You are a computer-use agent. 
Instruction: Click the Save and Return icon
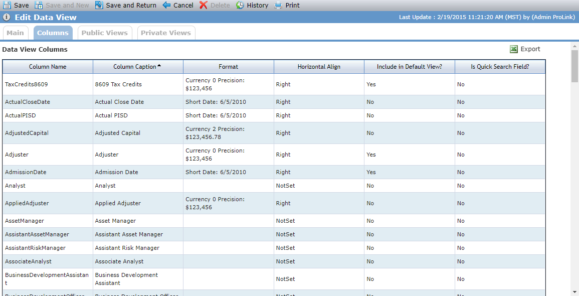[x=99, y=5]
